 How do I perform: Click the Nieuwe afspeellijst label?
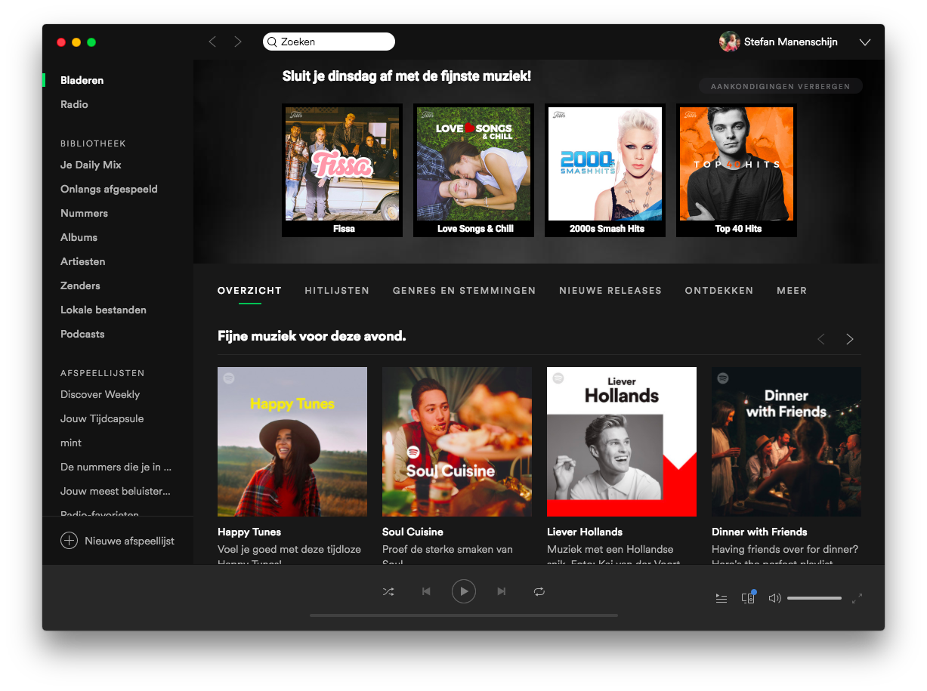tap(129, 541)
